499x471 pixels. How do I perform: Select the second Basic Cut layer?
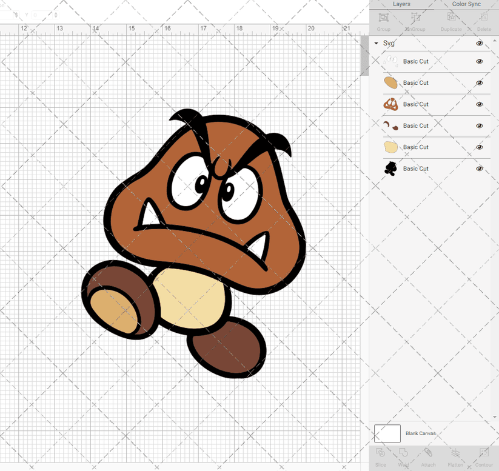415,82
